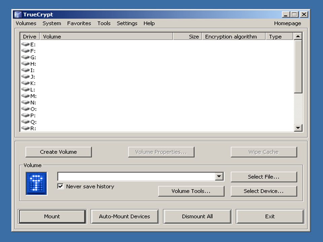323x242 pixels.
Task: Open the Tools menu
Action: pyautogui.click(x=104, y=23)
